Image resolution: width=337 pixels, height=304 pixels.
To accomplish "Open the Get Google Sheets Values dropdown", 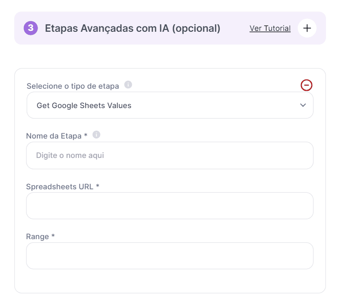I will [170, 105].
